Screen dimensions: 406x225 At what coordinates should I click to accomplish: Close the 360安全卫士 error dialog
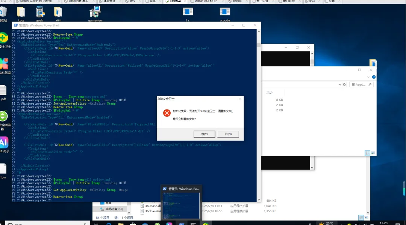pos(240,99)
